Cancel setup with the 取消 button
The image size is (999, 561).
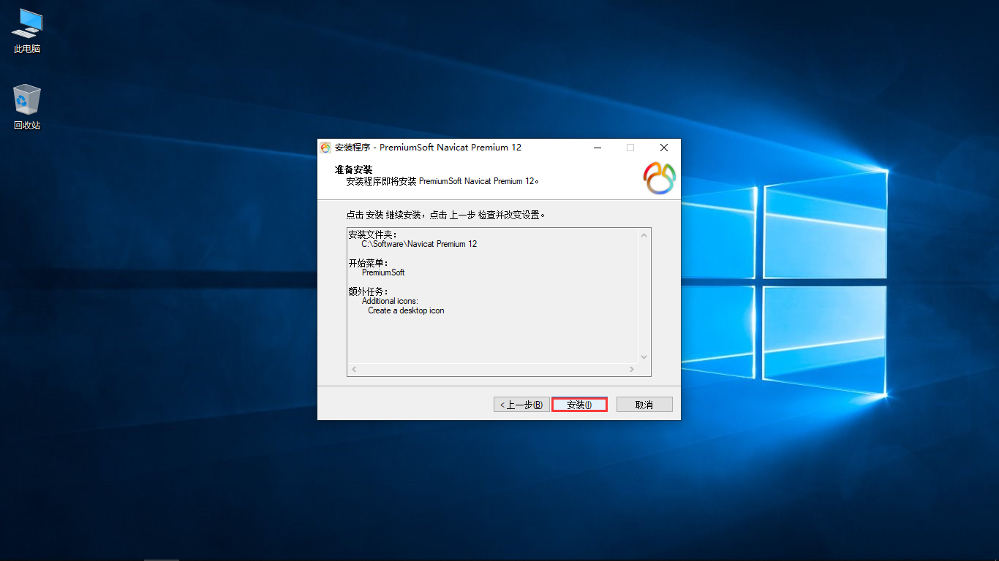click(x=644, y=405)
